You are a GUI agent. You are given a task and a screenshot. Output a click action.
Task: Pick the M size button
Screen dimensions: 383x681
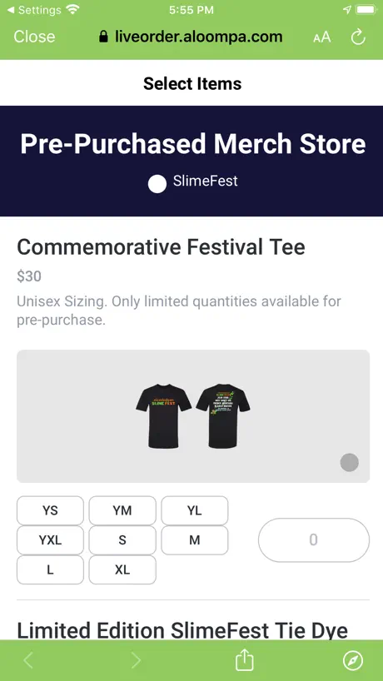click(x=195, y=539)
